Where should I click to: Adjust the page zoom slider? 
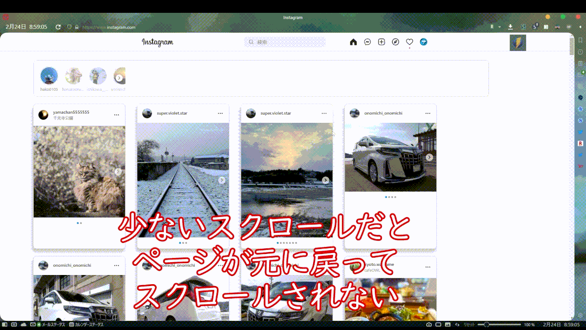pos(499,324)
